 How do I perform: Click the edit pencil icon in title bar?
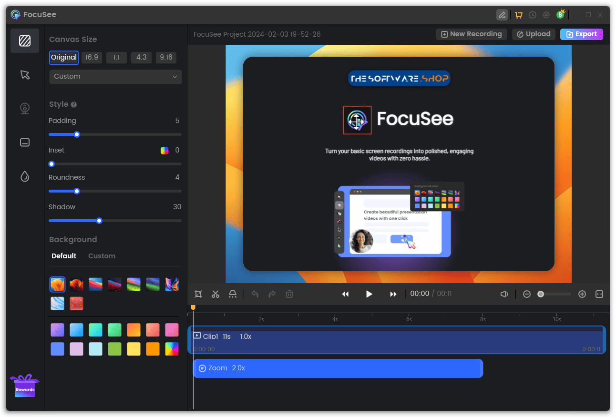502,15
